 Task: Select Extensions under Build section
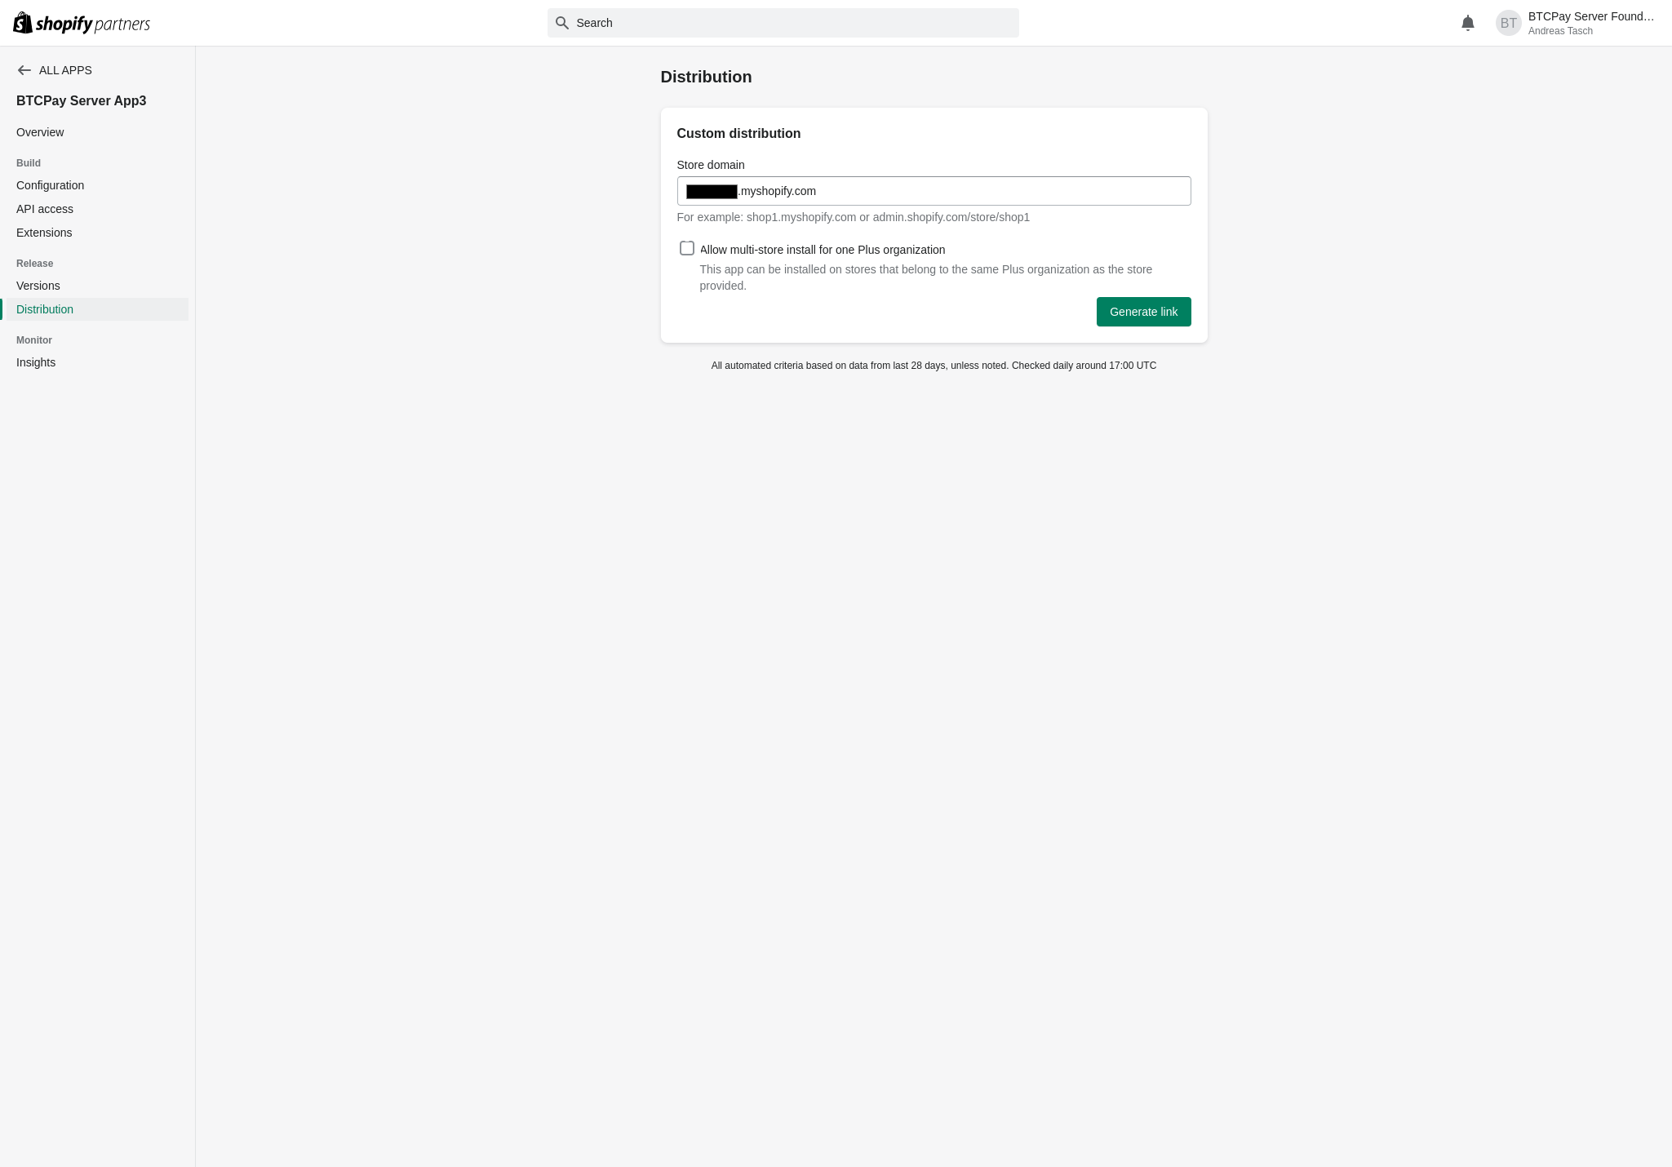(x=43, y=233)
